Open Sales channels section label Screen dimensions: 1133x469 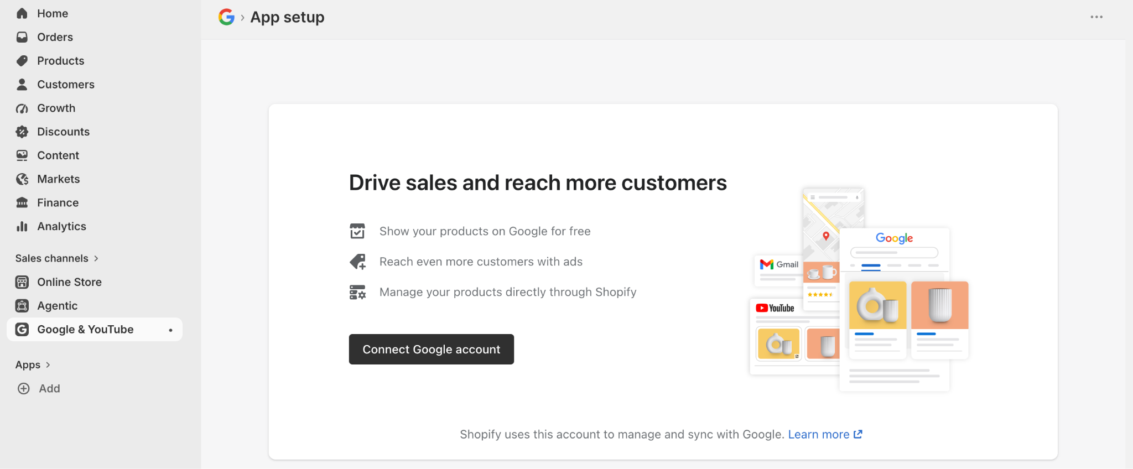coord(52,258)
